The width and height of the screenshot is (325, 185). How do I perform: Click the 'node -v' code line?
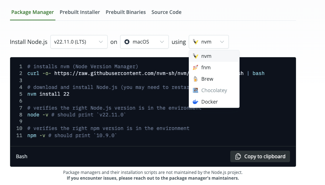(77, 115)
